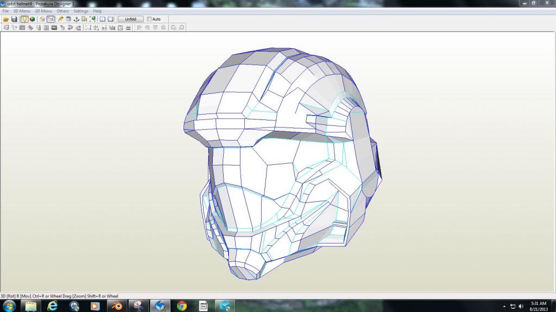Expand the hidden system tray icons arrow
The width and height of the screenshot is (556, 312).
504,307
